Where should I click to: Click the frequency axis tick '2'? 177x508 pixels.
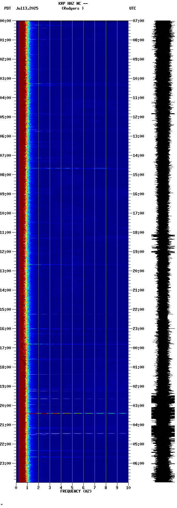38,488
